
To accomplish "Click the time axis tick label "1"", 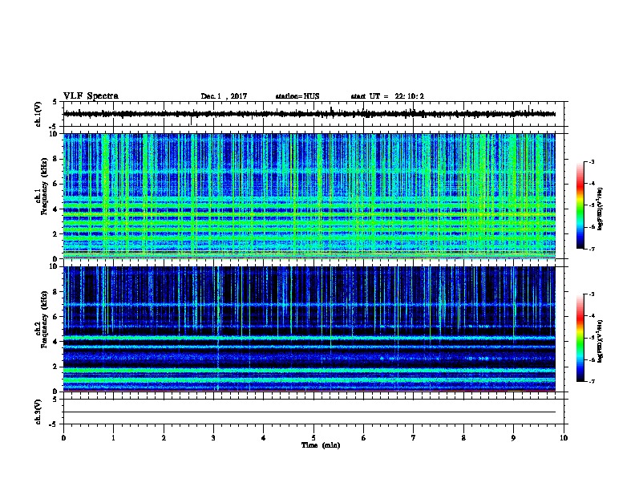I will click(113, 438).
